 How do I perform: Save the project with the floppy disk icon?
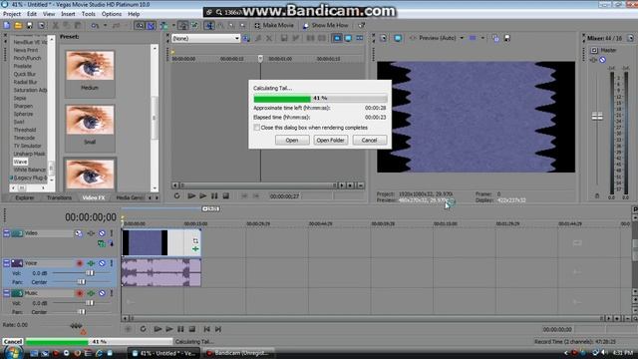coord(30,25)
